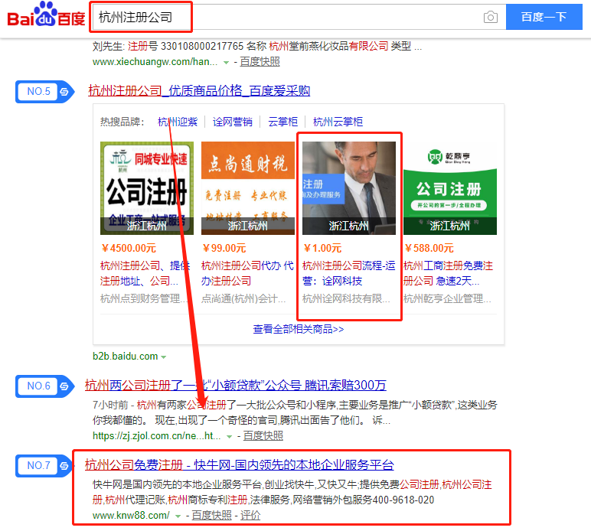Click www.xiechuangw.com URL text
591x531 pixels.
click(155, 62)
